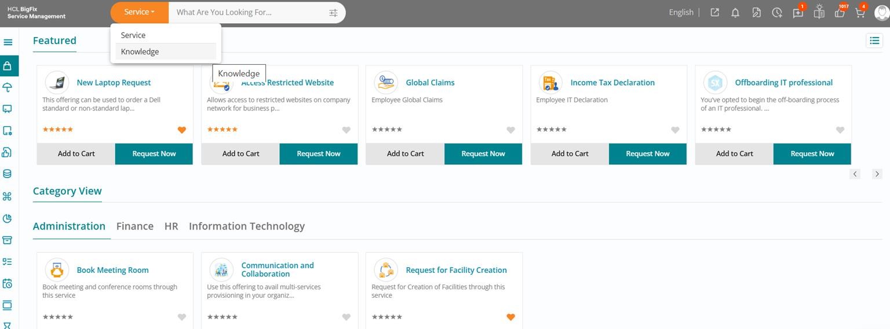Image resolution: width=890 pixels, height=329 pixels.
Task: Open the clock history icon in header
Action: [777, 12]
